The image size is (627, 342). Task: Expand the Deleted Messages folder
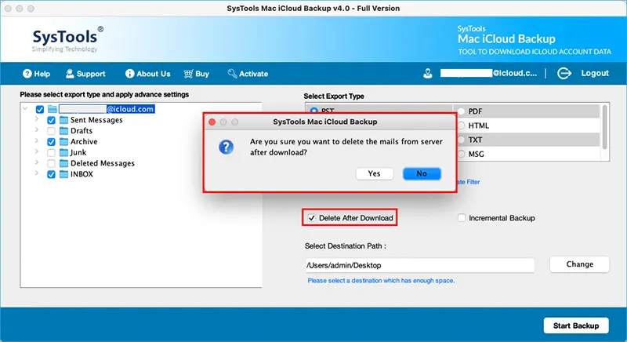tap(37, 162)
